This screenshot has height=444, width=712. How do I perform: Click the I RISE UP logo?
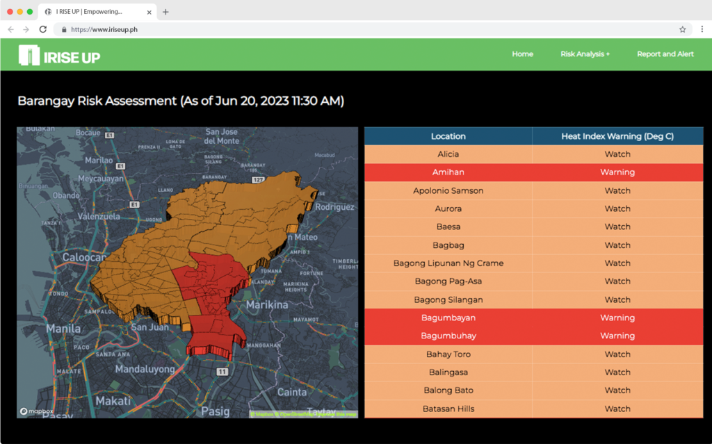[x=60, y=56]
